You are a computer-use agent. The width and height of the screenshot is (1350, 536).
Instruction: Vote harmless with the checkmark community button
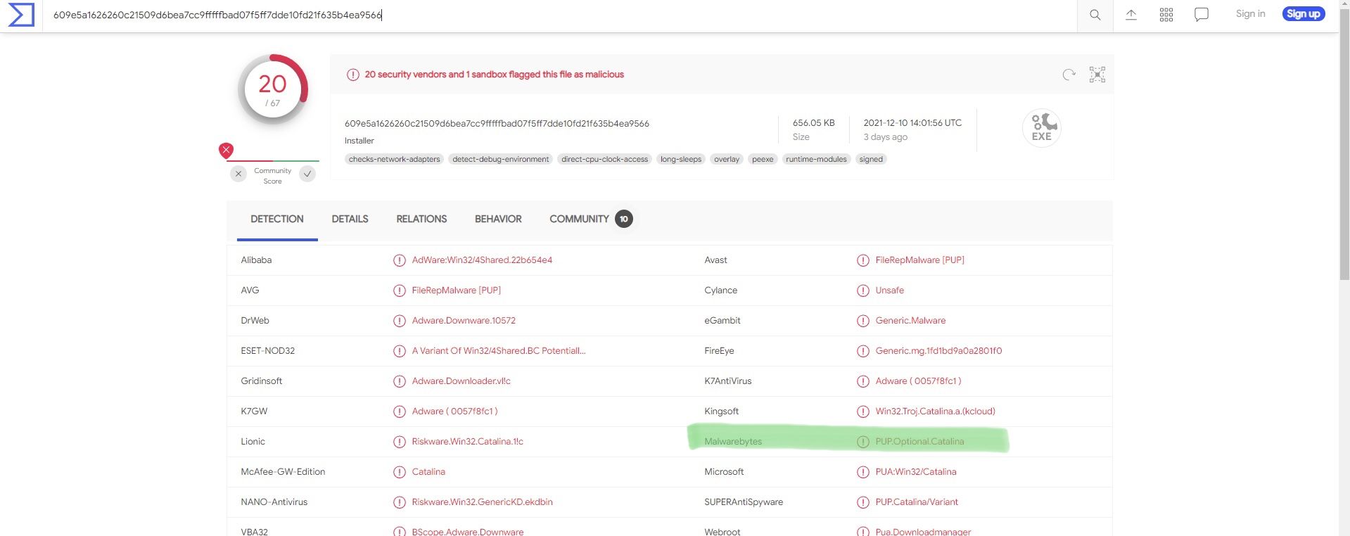tap(307, 174)
